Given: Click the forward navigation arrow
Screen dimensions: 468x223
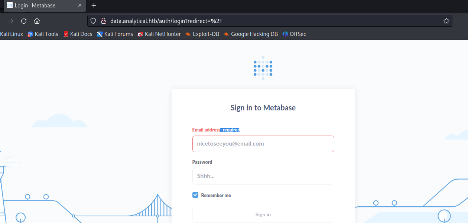Looking at the screenshot, I should tap(10, 21).
